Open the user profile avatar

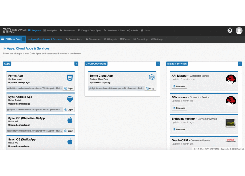pyautogui.click(x=239, y=31)
